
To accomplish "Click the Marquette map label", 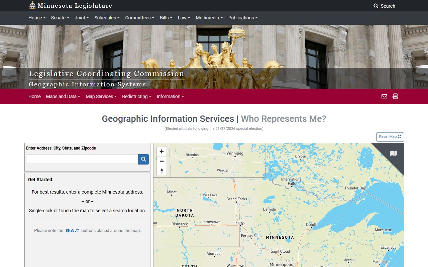I will (x=384, y=230).
